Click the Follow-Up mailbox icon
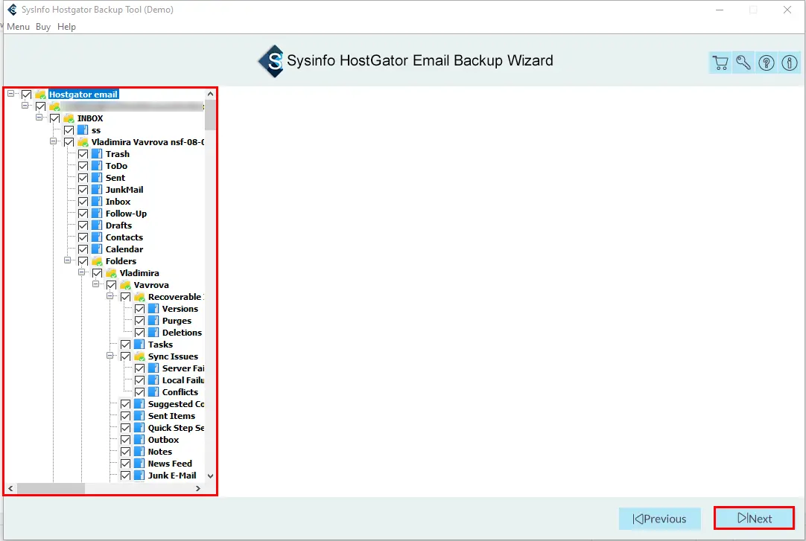Image resolution: width=806 pixels, height=541 pixels. [97, 214]
